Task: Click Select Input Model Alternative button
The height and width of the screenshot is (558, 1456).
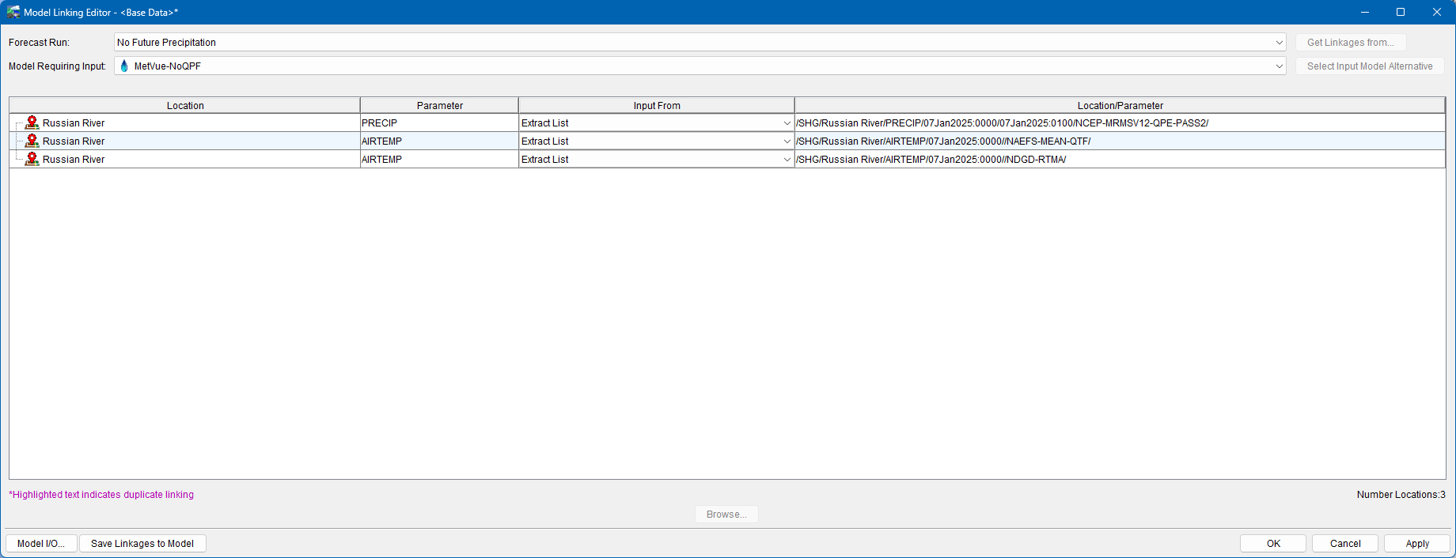Action: click(x=1370, y=66)
